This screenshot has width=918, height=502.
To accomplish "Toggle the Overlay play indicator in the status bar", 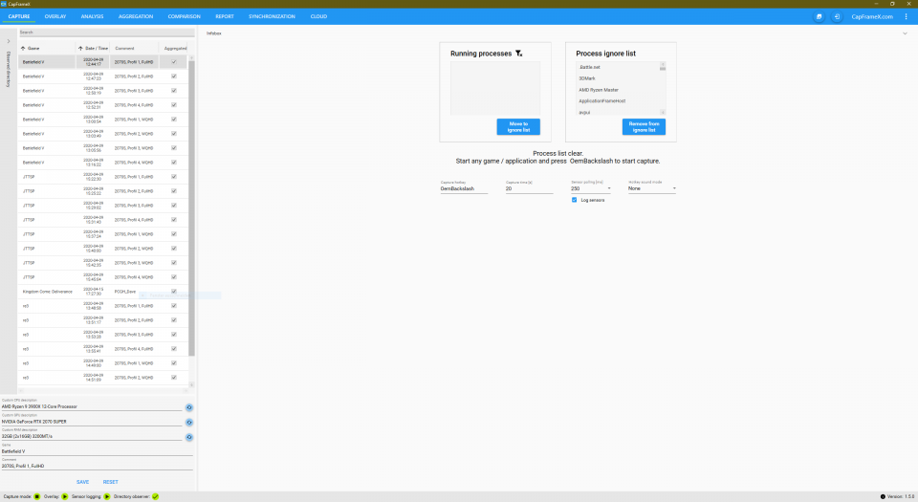I will tap(65, 496).
